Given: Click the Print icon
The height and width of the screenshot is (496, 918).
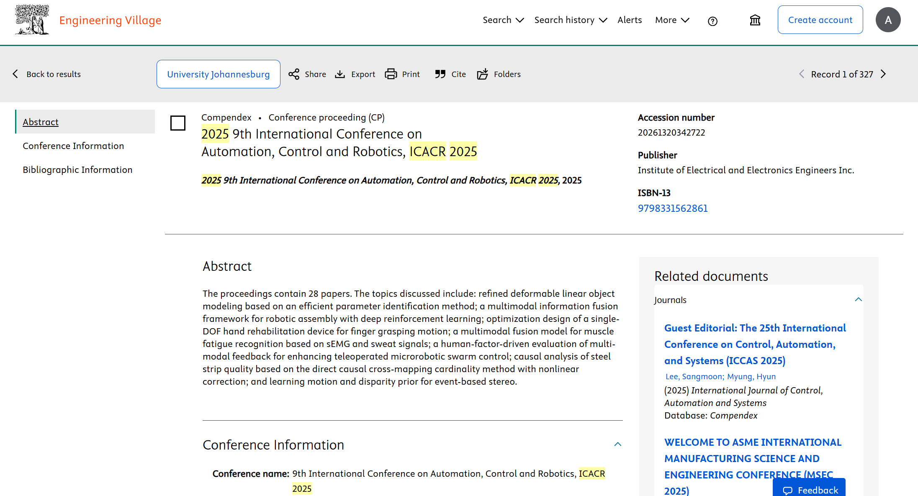Looking at the screenshot, I should 391,74.
